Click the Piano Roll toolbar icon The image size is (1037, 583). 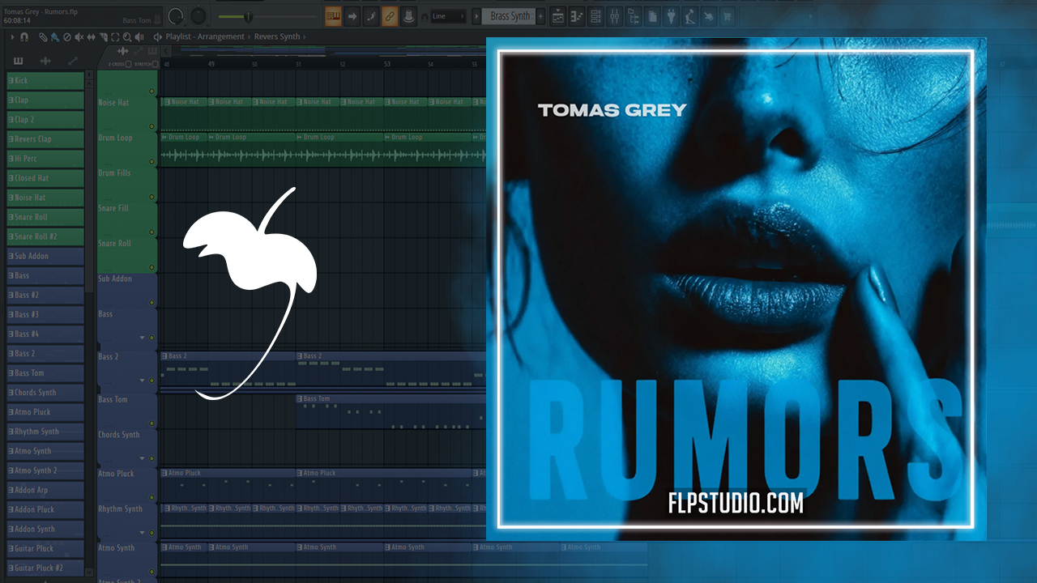click(577, 16)
